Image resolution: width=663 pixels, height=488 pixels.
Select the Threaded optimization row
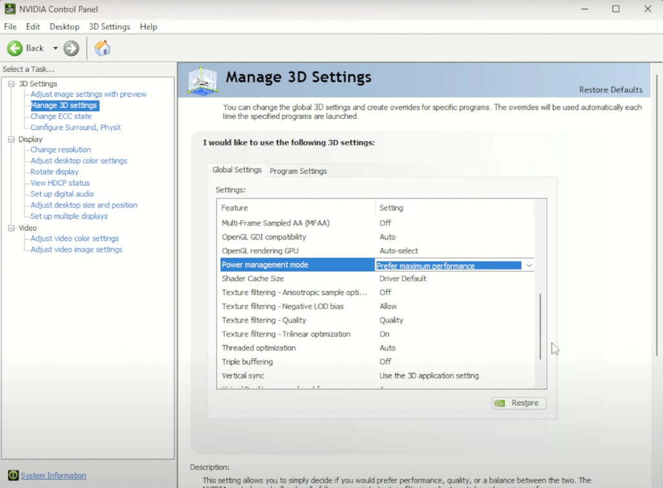point(377,348)
